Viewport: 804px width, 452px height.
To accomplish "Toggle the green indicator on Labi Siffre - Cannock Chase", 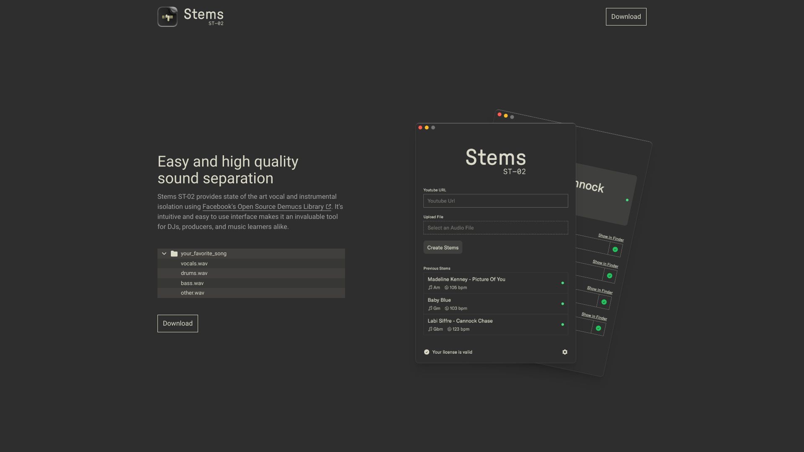I will [562, 324].
